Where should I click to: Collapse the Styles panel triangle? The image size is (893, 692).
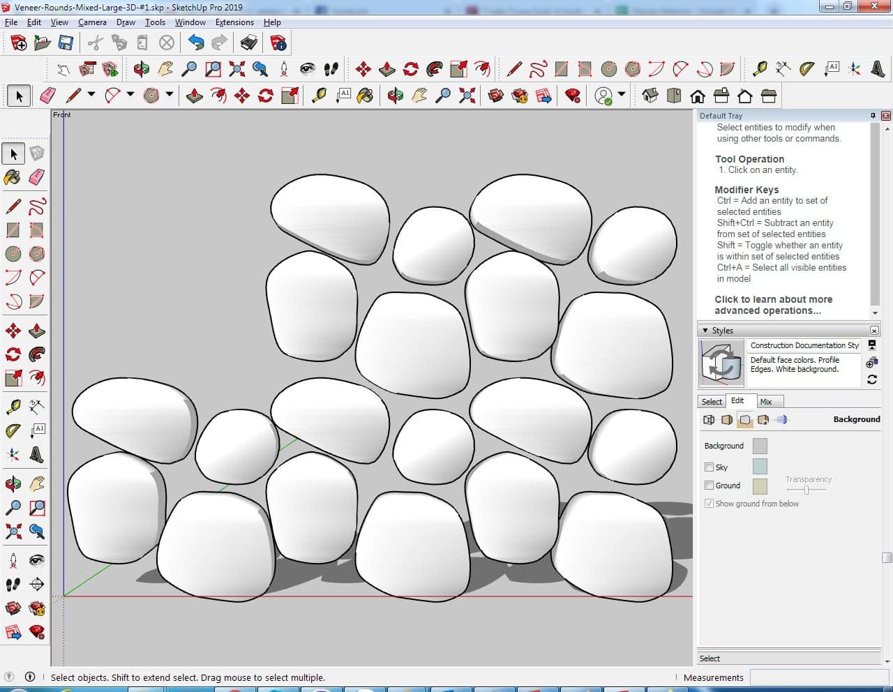pos(705,331)
